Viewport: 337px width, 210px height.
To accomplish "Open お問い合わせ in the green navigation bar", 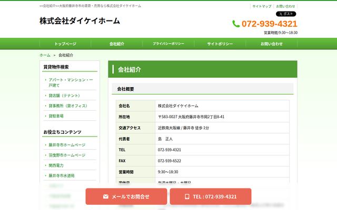I will point(272,44).
